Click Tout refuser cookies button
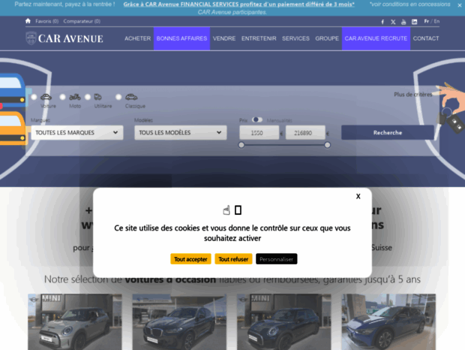465x350 pixels. pyautogui.click(x=233, y=259)
